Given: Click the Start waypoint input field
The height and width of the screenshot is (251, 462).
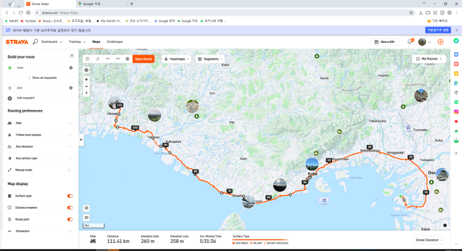Looking at the screenshot, I should pyautogui.click(x=40, y=67).
